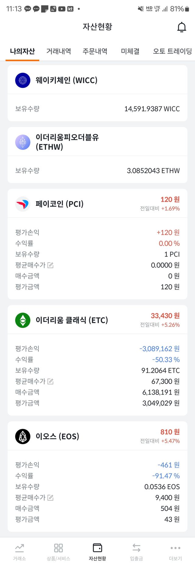The width and height of the screenshot is (195, 565).
Task: Edit ETC average purchase price
Action: tap(51, 381)
